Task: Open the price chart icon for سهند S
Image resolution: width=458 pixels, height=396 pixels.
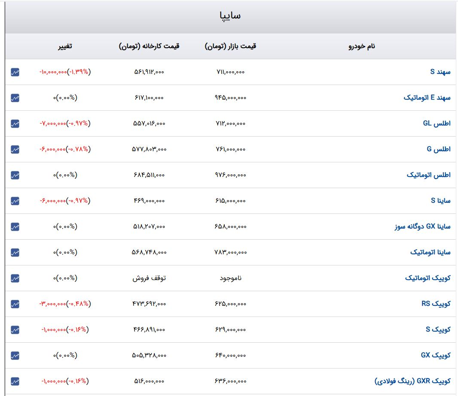Action: click(15, 72)
